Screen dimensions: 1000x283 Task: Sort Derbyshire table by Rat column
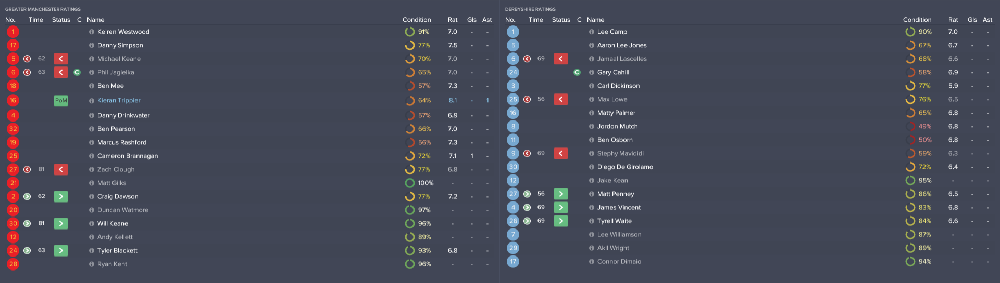click(953, 20)
